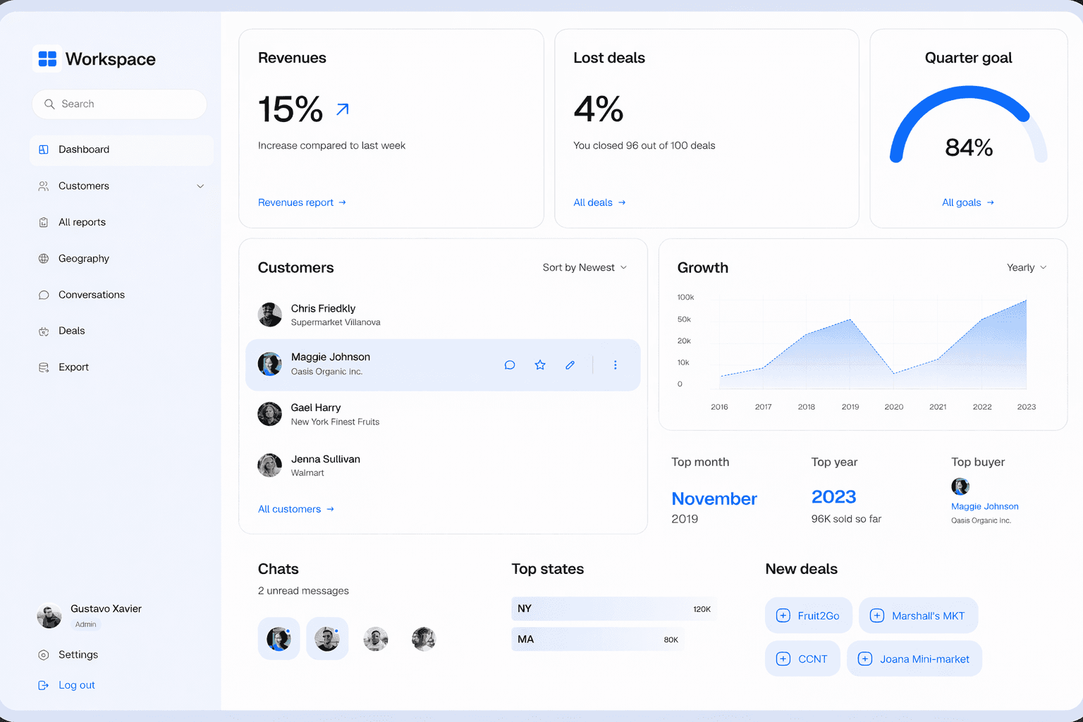Click the Workspace logo icon

point(47,59)
